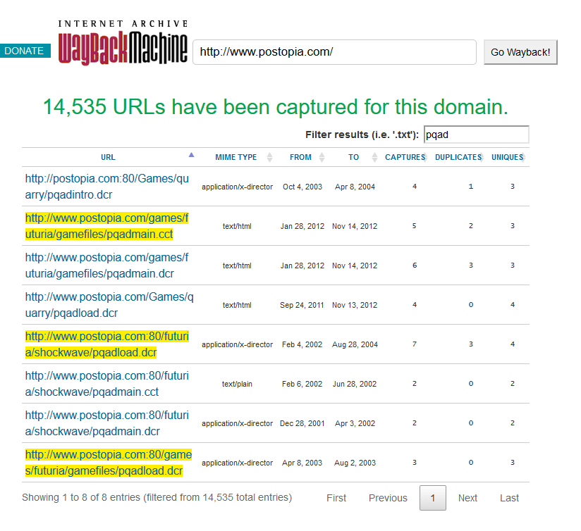This screenshot has width=581, height=531.
Task: Sort by DUPLICATES column
Action: 458,157
